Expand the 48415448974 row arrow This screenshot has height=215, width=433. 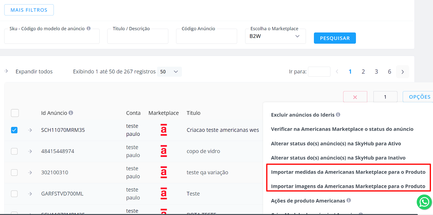click(30, 151)
